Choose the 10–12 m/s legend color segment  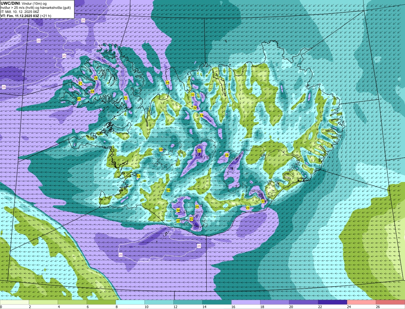(x=159, y=302)
